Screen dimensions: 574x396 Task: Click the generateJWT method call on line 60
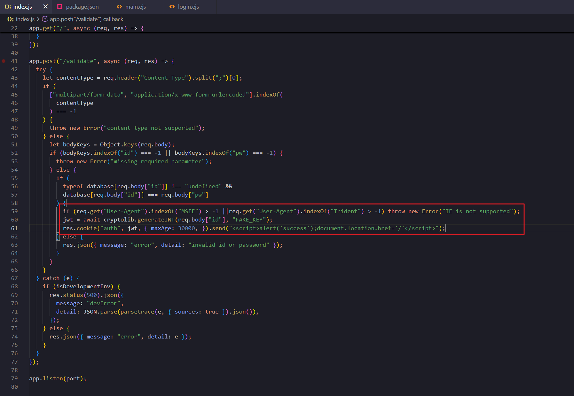(156, 220)
